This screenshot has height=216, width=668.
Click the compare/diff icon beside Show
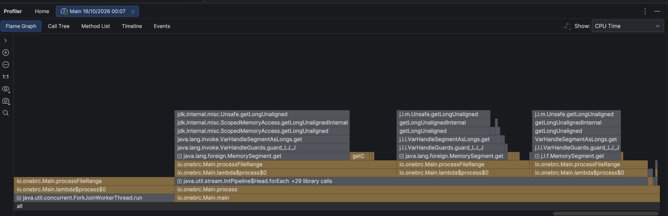[567, 26]
